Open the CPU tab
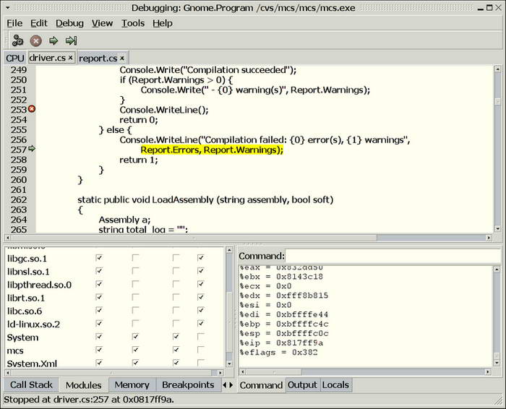 tap(14, 59)
